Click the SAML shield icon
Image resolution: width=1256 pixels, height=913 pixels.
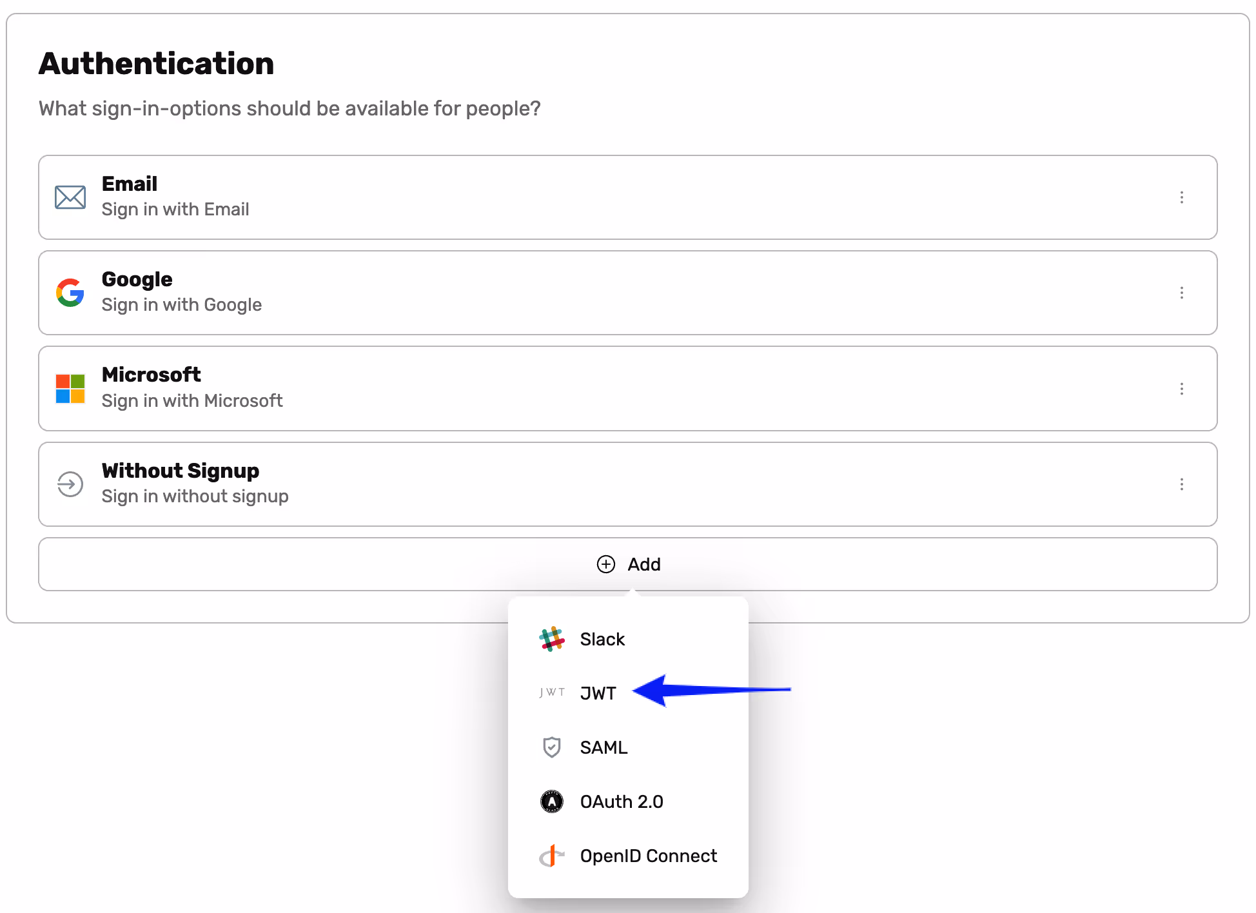coord(552,747)
